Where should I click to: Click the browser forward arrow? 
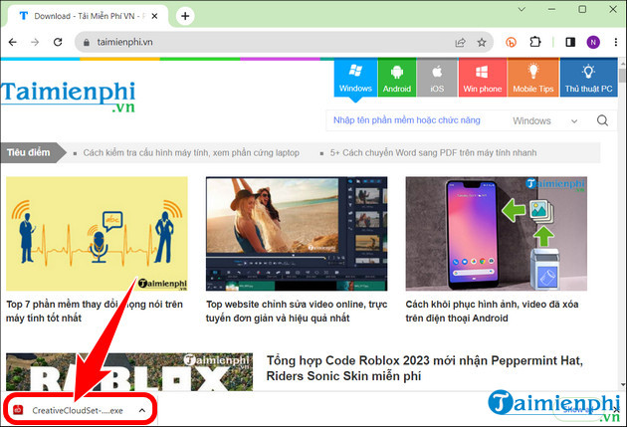35,42
